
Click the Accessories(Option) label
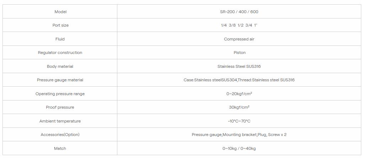pos(60,135)
